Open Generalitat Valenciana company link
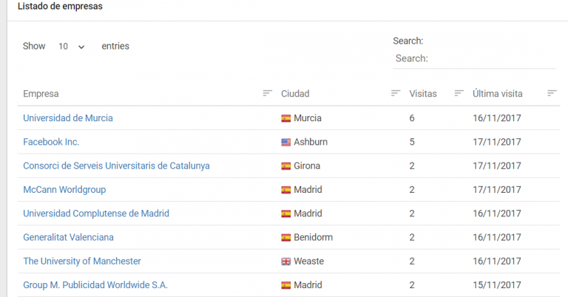 [x=68, y=237]
